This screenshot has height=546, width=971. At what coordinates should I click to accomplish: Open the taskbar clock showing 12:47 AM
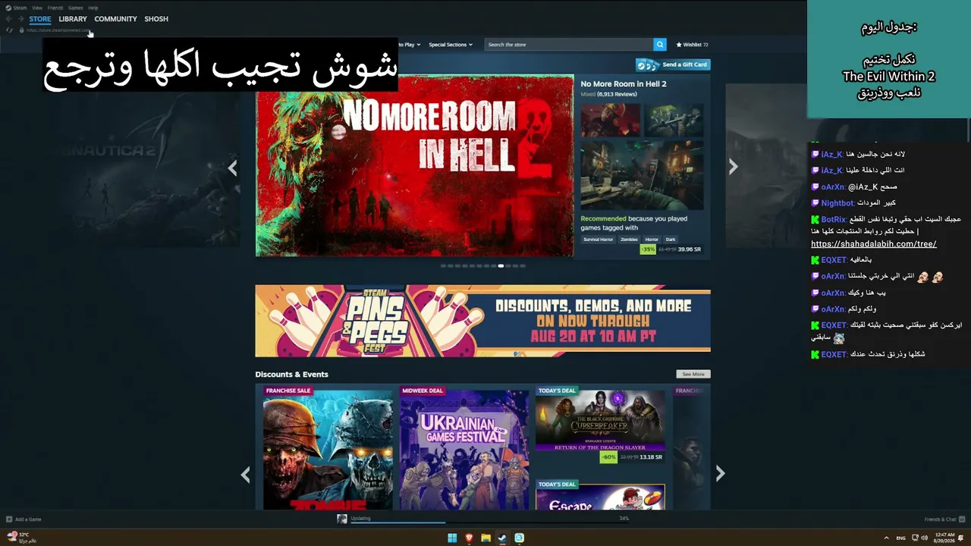944,538
